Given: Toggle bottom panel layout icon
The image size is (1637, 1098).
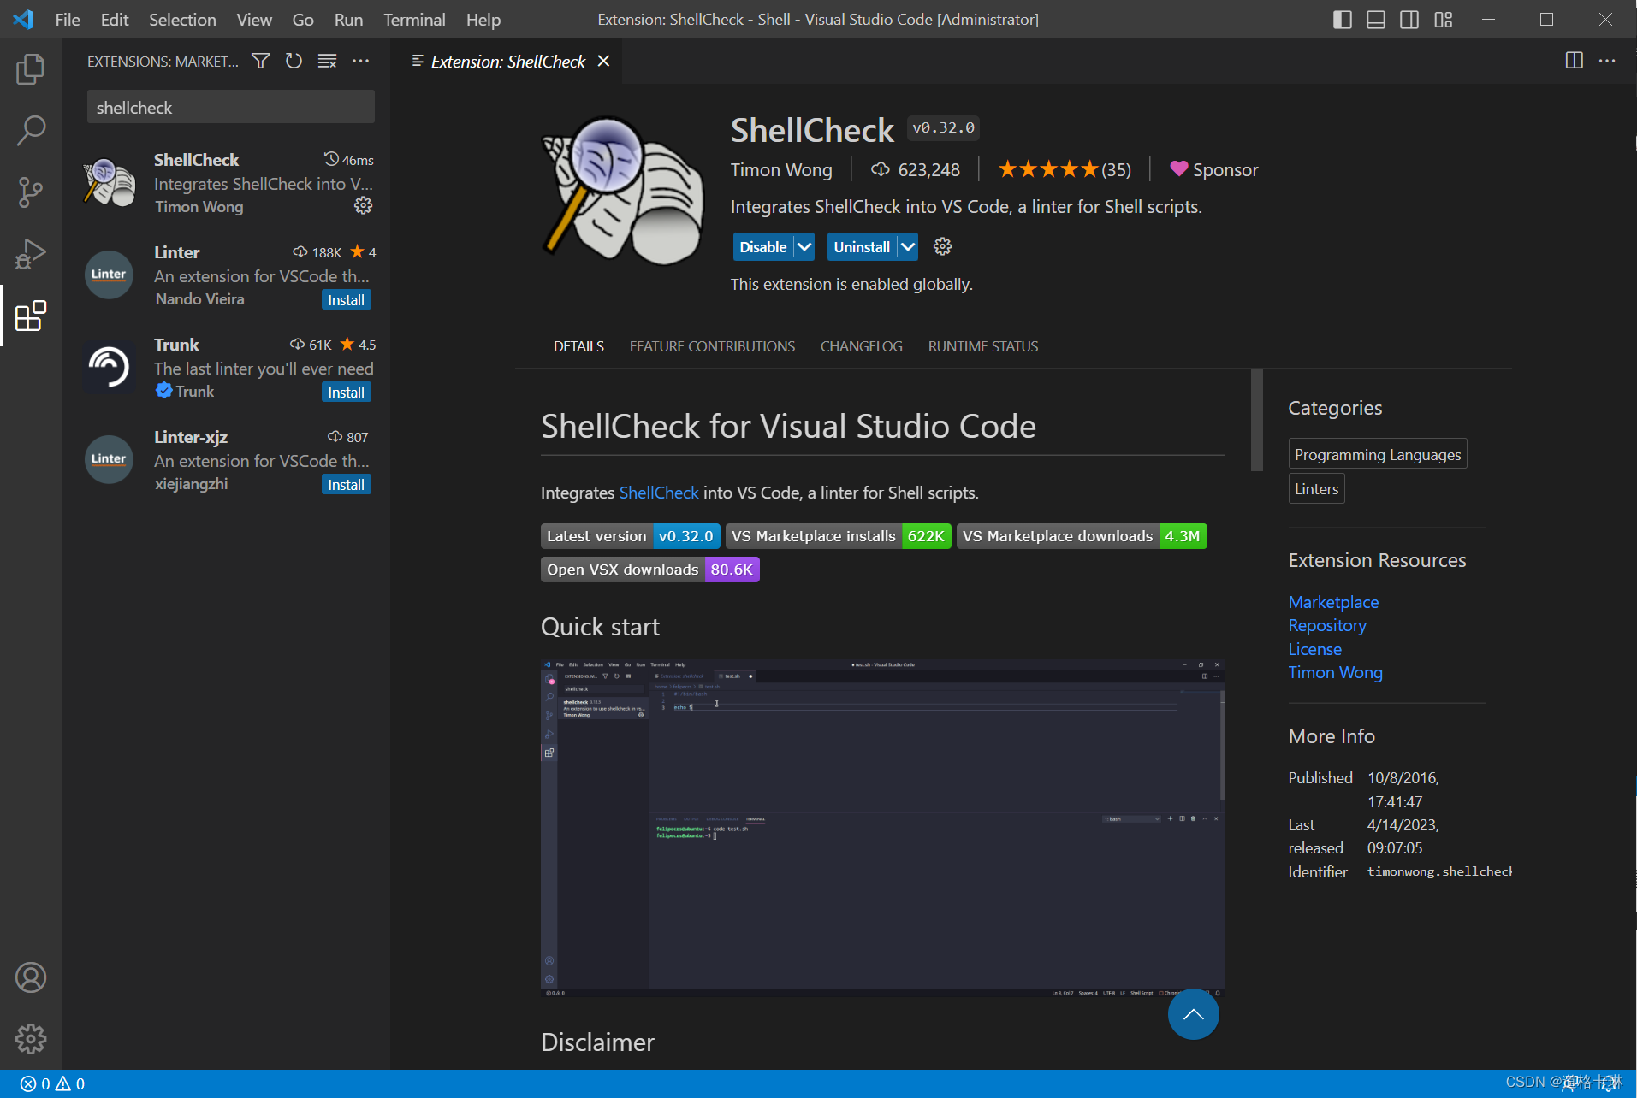Looking at the screenshot, I should [1375, 20].
